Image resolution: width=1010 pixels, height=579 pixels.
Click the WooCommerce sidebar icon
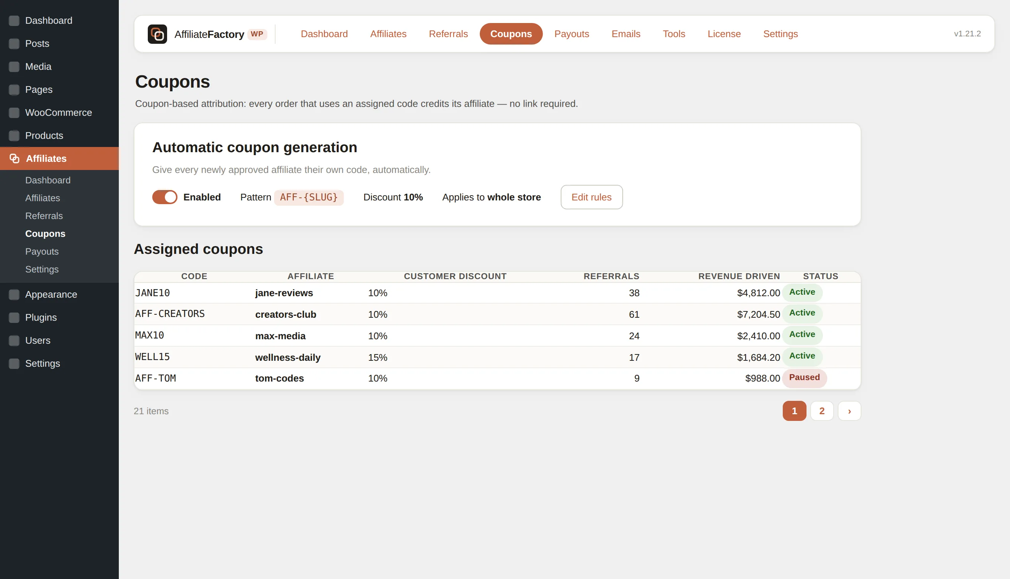pos(14,113)
